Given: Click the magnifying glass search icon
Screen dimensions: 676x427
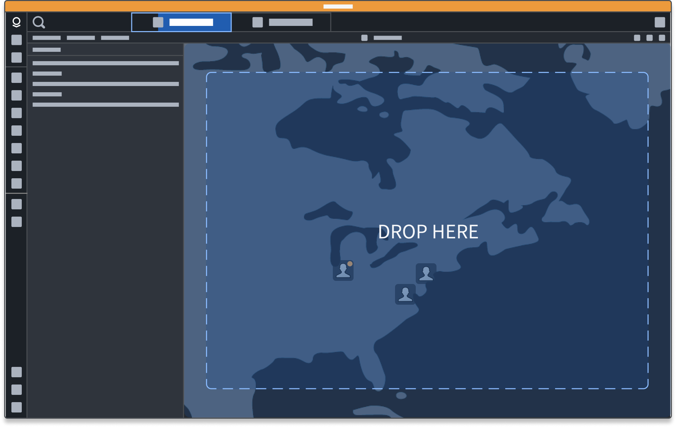Looking at the screenshot, I should (39, 22).
